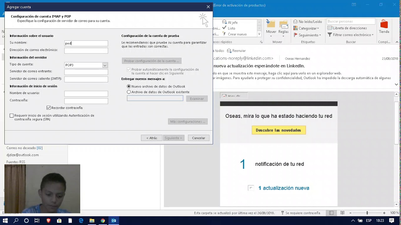The height and width of the screenshot is (225, 401).
Task: Open Libreta de direcciones address book
Action: pyautogui.click(x=347, y=28)
